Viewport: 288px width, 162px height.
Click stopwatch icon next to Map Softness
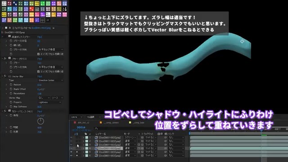point(11,107)
